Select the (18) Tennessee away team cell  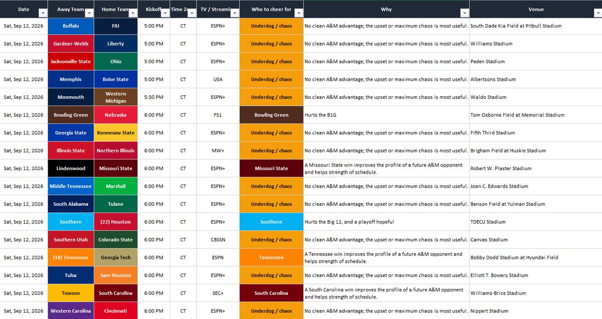point(71,257)
